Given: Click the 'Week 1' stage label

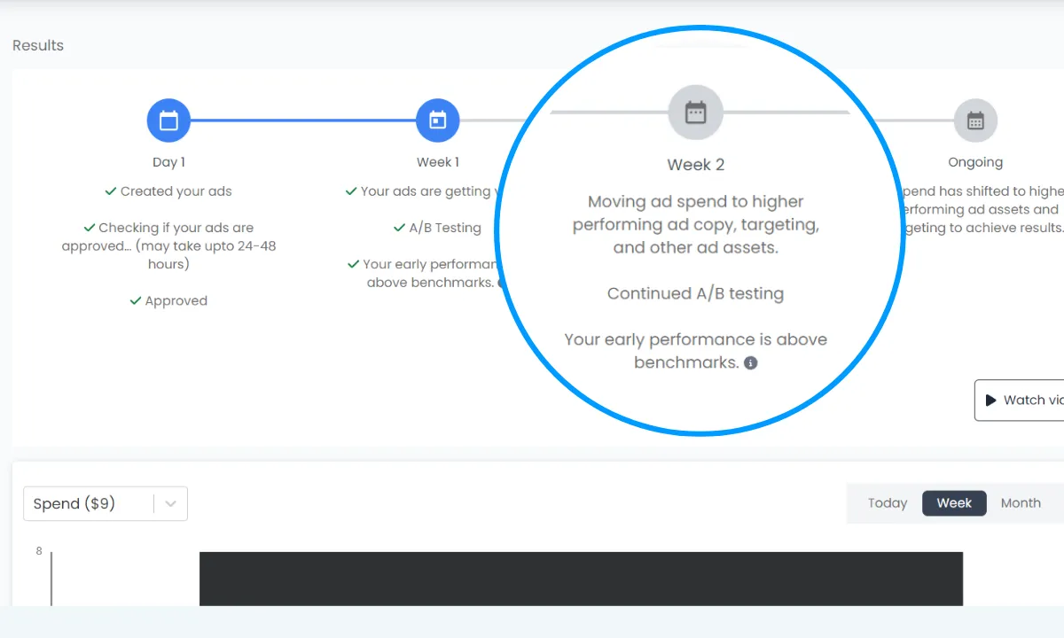Looking at the screenshot, I should (x=438, y=162).
